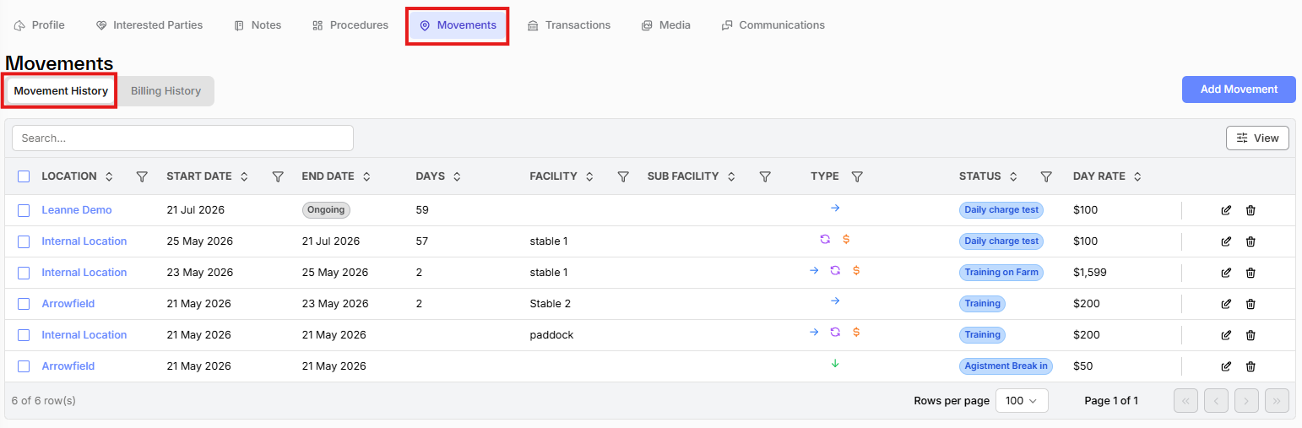
Task: Tick the select-all rows checkbox
Action: coord(24,176)
